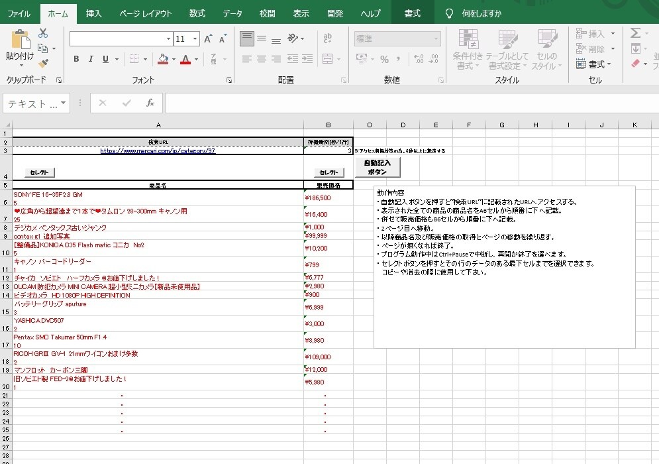Open Conditional Formatting (条件付き書式)
659x464 pixels.
tap(468, 50)
